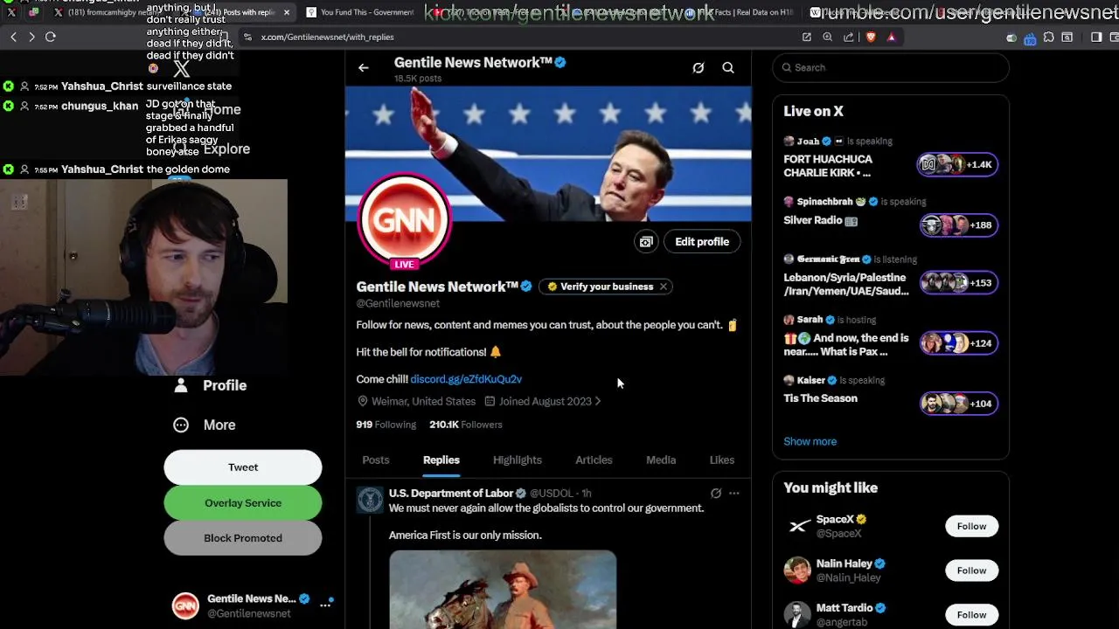
Task: Open the Teddy Roosevelt image in USDOL post
Action: point(503,590)
